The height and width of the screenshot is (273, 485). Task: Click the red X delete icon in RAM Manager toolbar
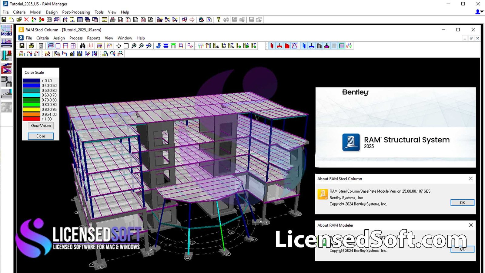26,20
